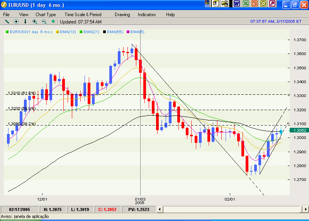Click the '01/03 2005' date axis label
Image resolution: width=309 pixels, height=221 pixels.
(x=140, y=201)
